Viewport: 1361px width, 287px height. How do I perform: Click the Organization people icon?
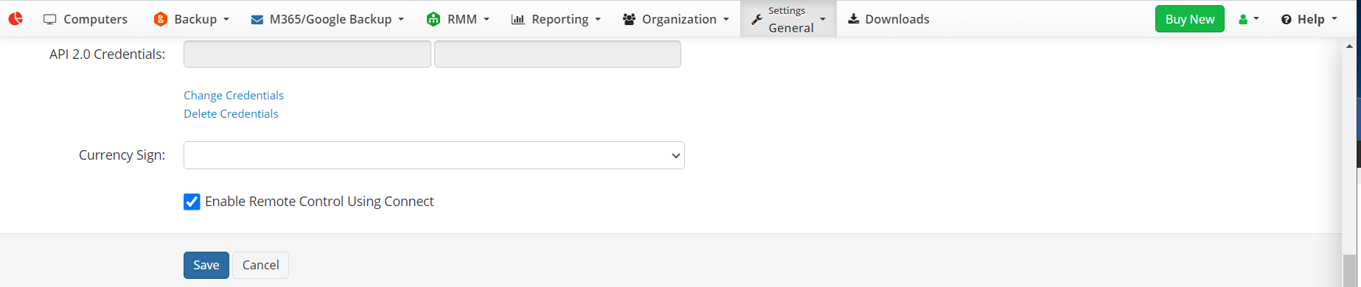[x=629, y=19]
